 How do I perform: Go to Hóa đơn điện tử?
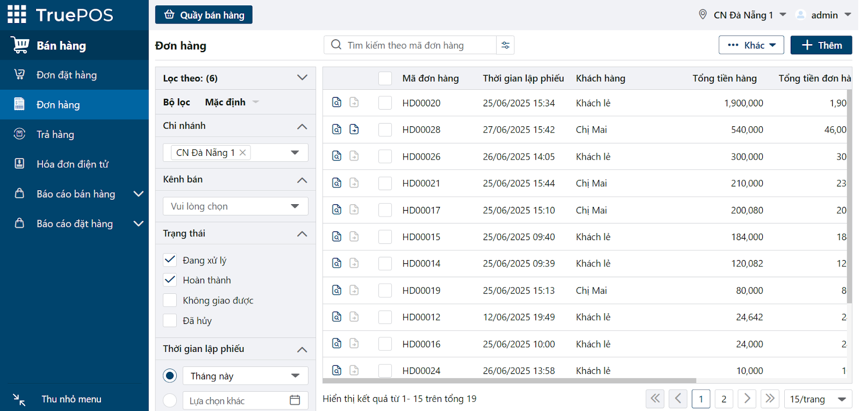coord(73,164)
